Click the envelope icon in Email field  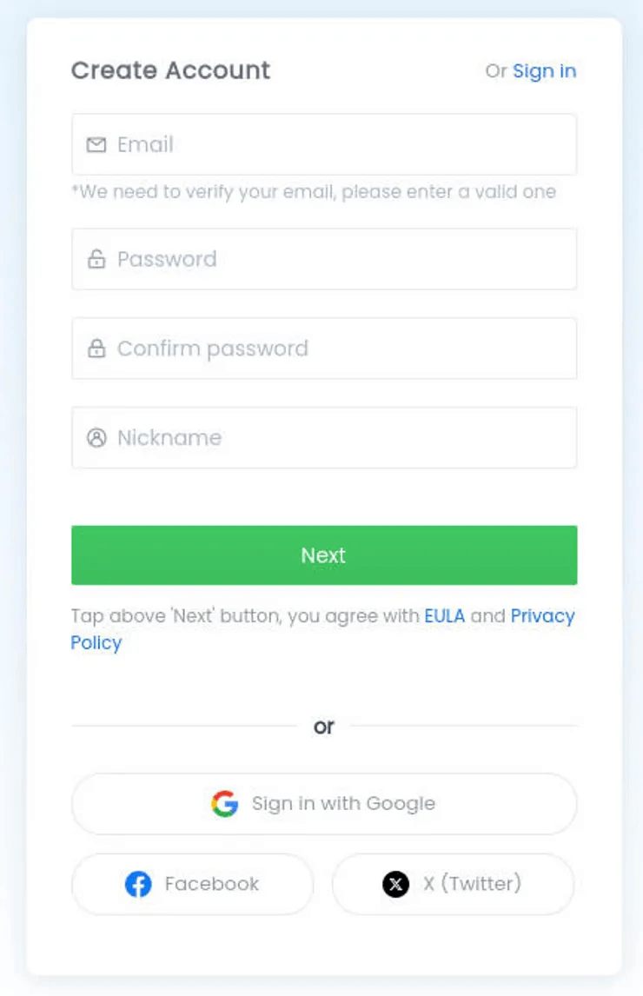[96, 144]
